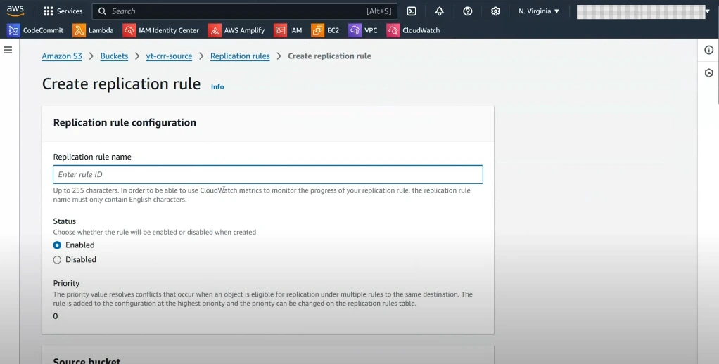Open the EC2 favorites shortcut
This screenshot has width=719, height=364.
(326, 30)
